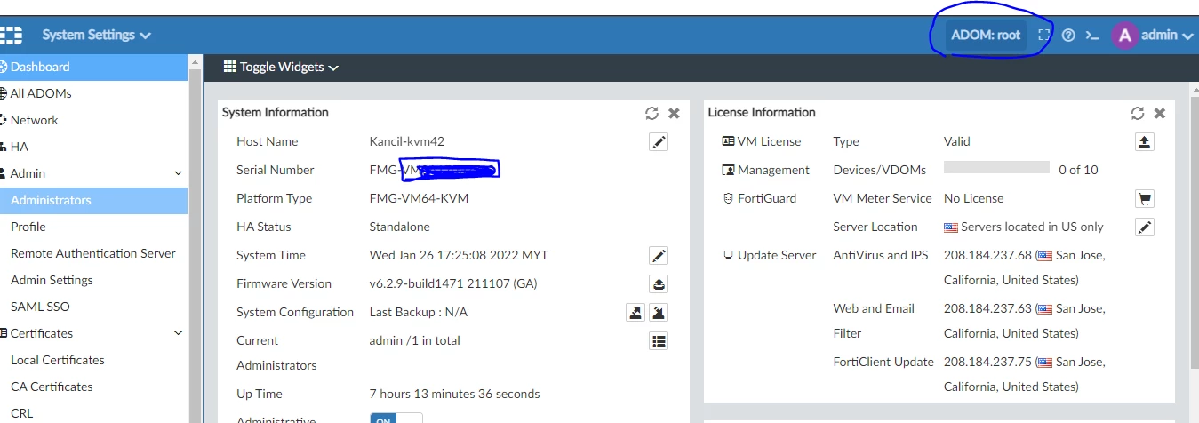
Task: Click the Devices/VDOMs usage progress bar
Action: (x=996, y=168)
